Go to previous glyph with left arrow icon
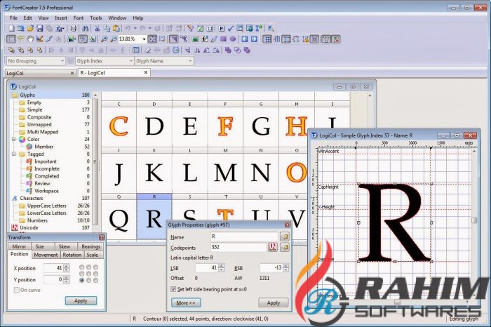 [245, 39]
